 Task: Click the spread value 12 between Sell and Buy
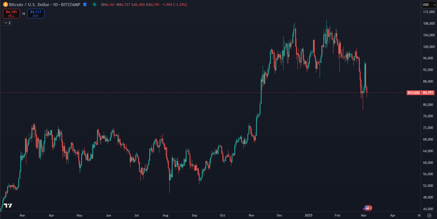tap(24, 14)
